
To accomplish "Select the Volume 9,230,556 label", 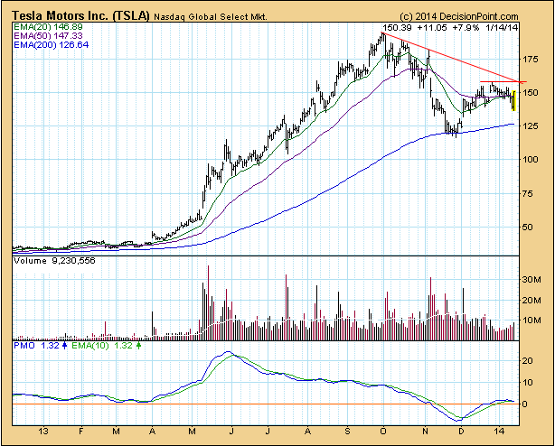I will tap(52, 261).
